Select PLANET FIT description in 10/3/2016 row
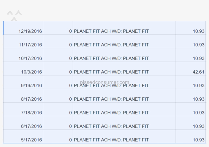This screenshot has width=209, height=147. 111,72
